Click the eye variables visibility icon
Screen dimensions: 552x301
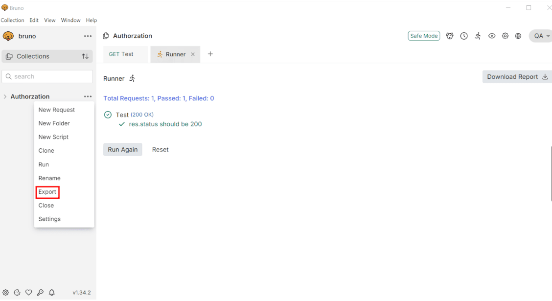tap(492, 36)
